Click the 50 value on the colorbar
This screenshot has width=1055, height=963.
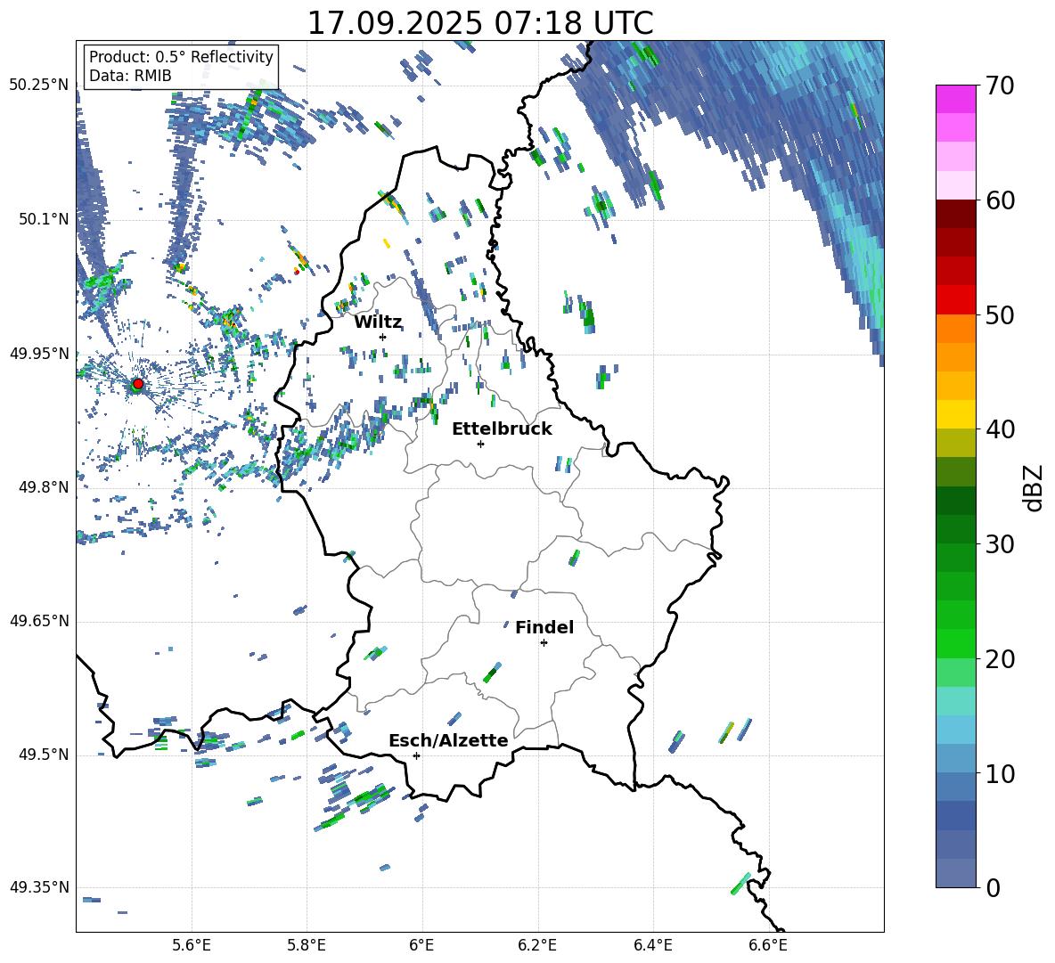(1000, 314)
